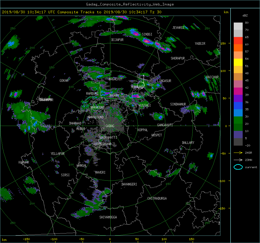Select the HUBLI label
The height and width of the screenshot is (243, 260).
(x=81, y=129)
